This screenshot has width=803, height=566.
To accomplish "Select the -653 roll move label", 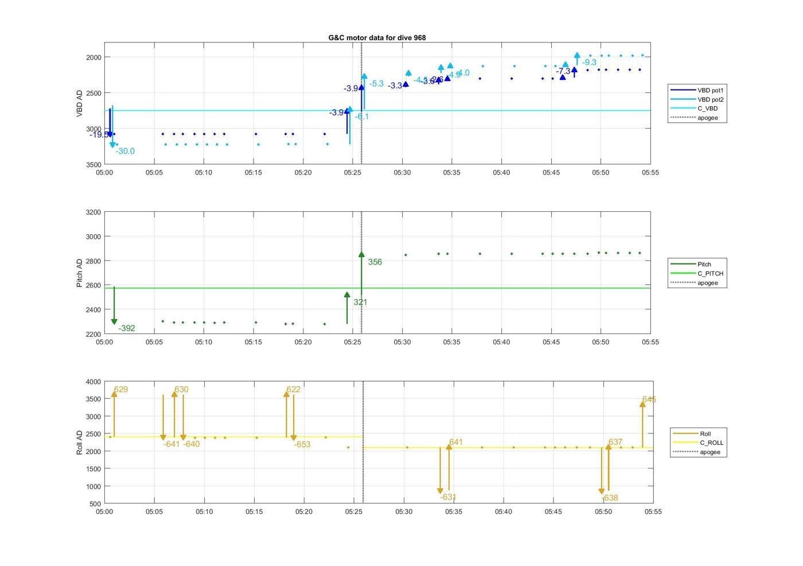I will click(x=302, y=445).
